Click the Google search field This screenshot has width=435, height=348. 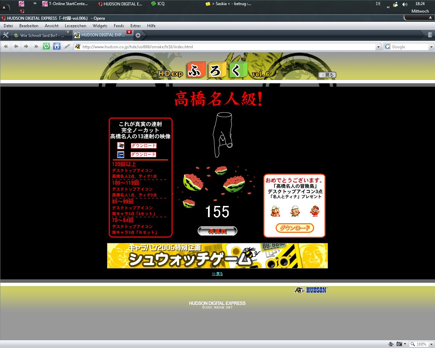click(409, 47)
